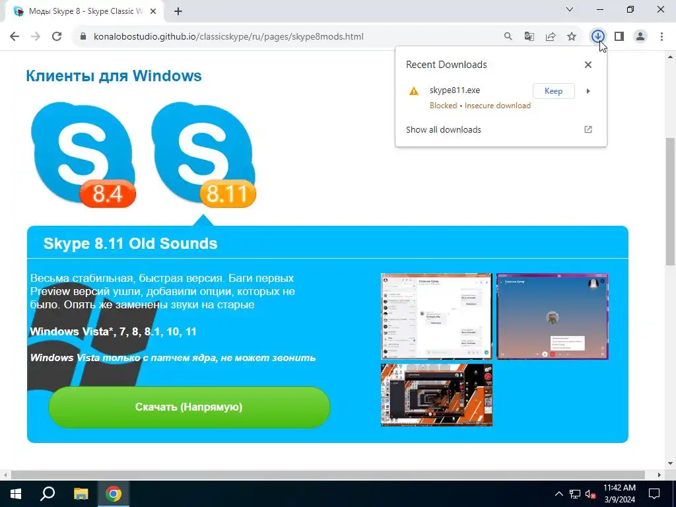Open Show all downloads
The height and width of the screenshot is (507, 676).
point(443,130)
